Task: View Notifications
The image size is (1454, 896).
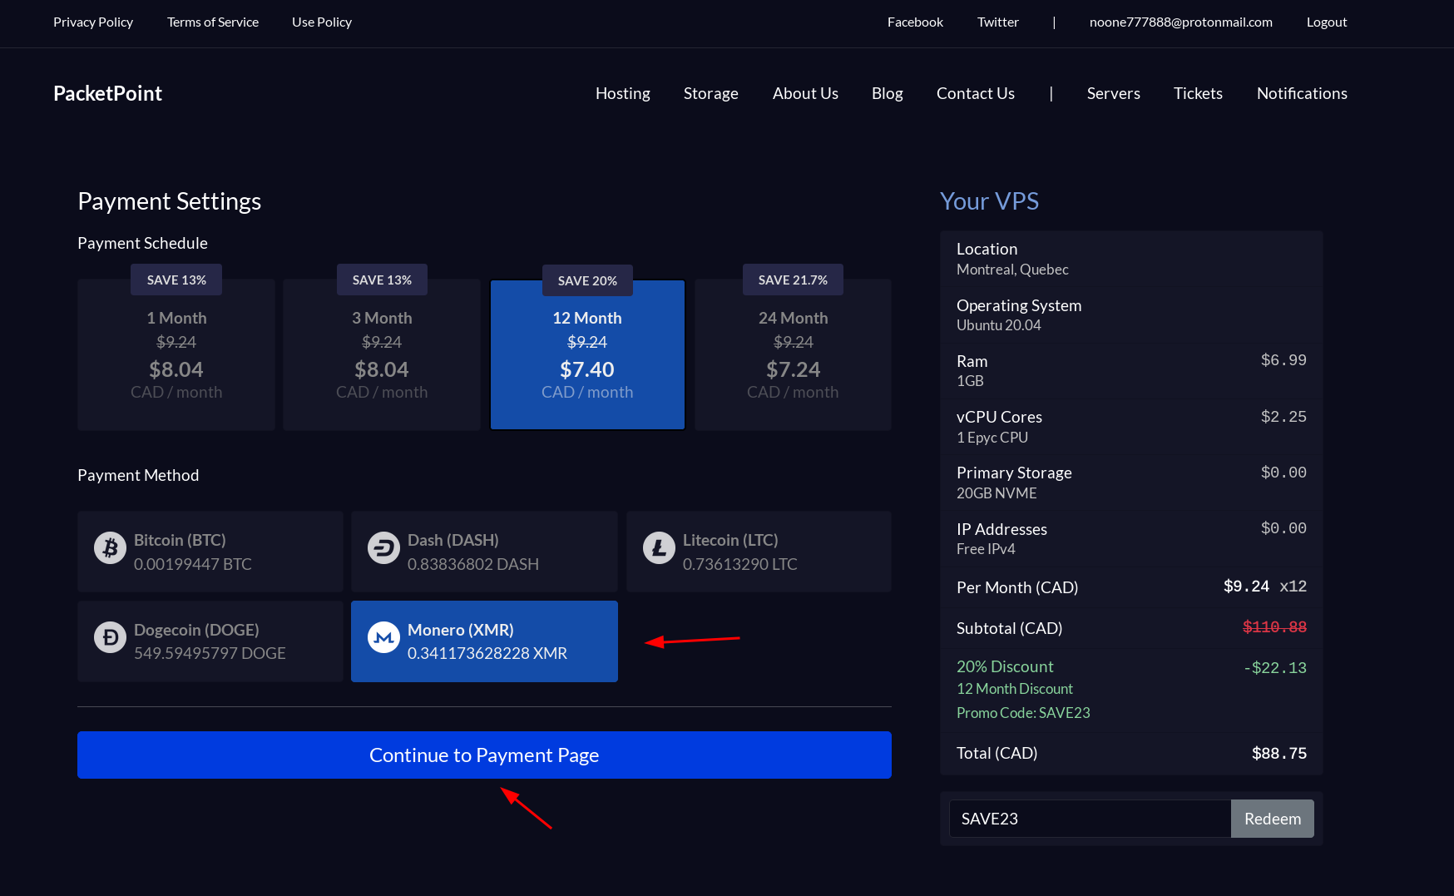Action: coord(1302,93)
